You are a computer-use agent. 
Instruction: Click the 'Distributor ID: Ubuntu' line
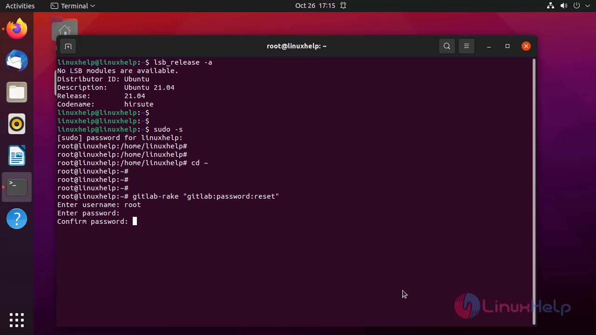(103, 79)
